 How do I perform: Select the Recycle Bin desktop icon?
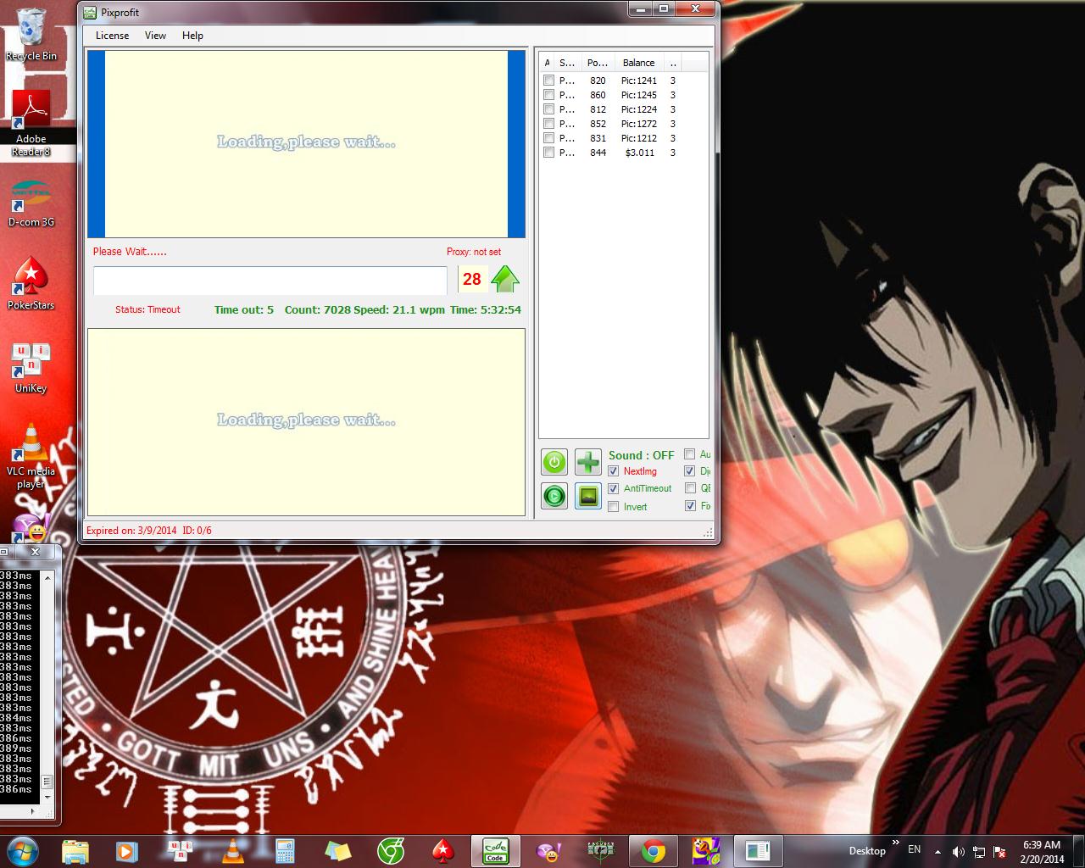(x=31, y=36)
